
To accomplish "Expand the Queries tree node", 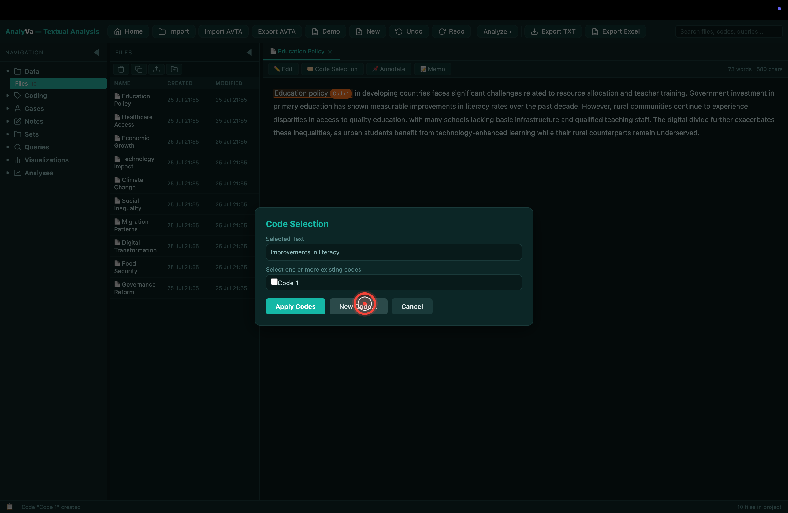I will (x=8, y=147).
